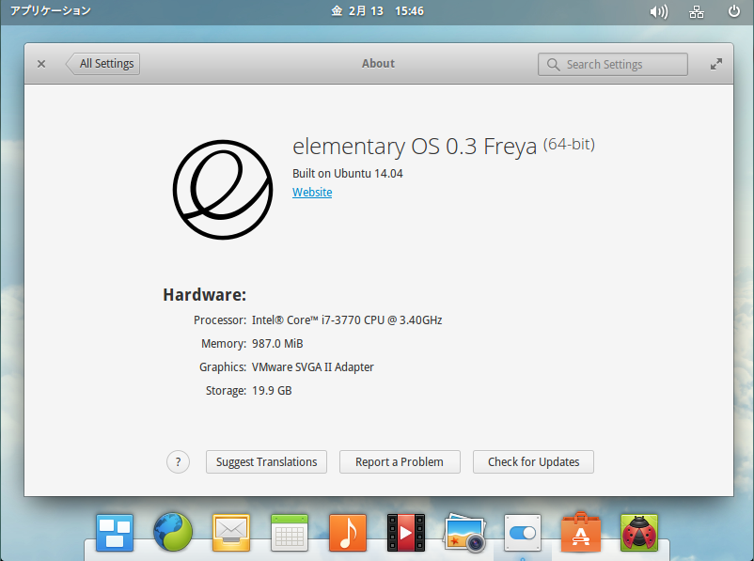Click the About window title
This screenshot has height=561, width=754.
tap(379, 64)
